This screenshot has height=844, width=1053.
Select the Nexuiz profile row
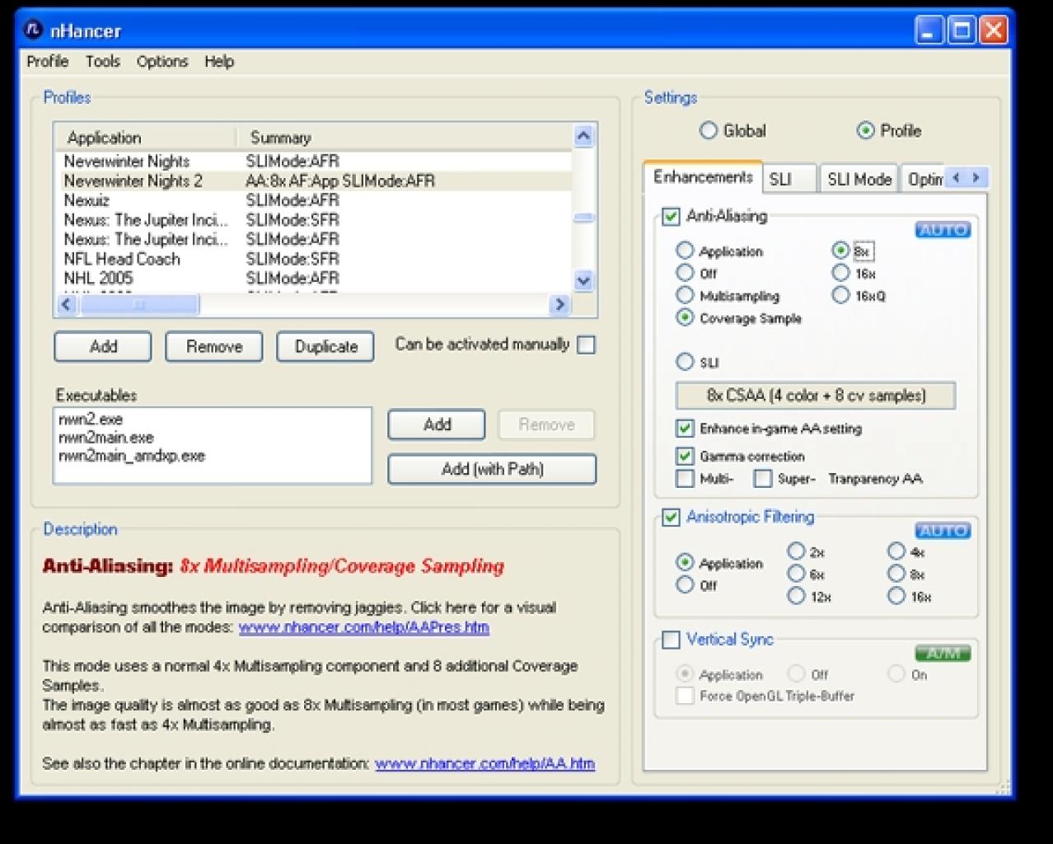313,200
